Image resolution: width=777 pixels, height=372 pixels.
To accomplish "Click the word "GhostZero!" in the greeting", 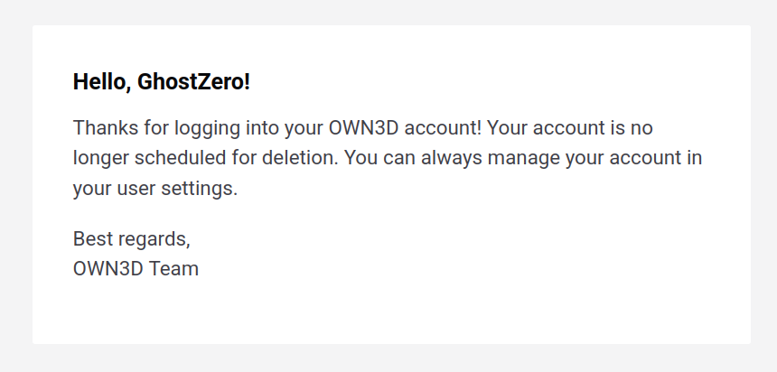I will tap(193, 82).
